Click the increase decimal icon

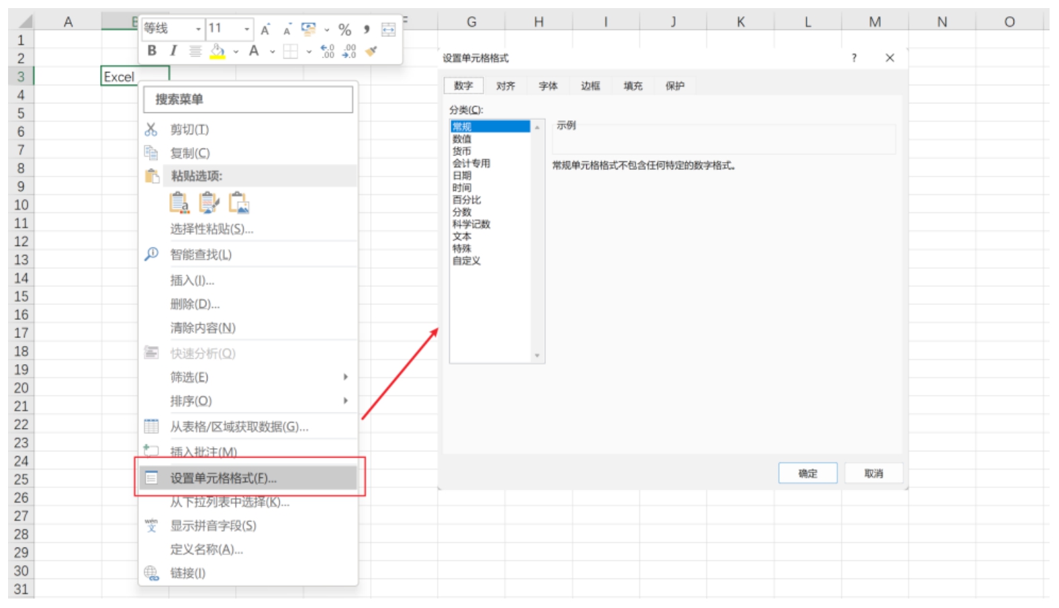coord(327,51)
